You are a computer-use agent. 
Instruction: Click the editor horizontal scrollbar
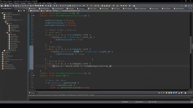click(x=112, y=90)
